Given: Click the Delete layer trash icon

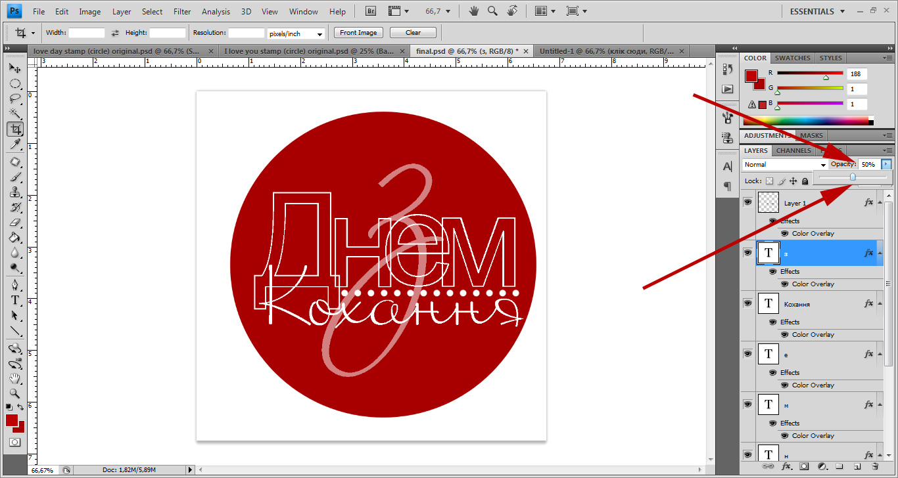Looking at the screenshot, I should pyautogui.click(x=875, y=466).
